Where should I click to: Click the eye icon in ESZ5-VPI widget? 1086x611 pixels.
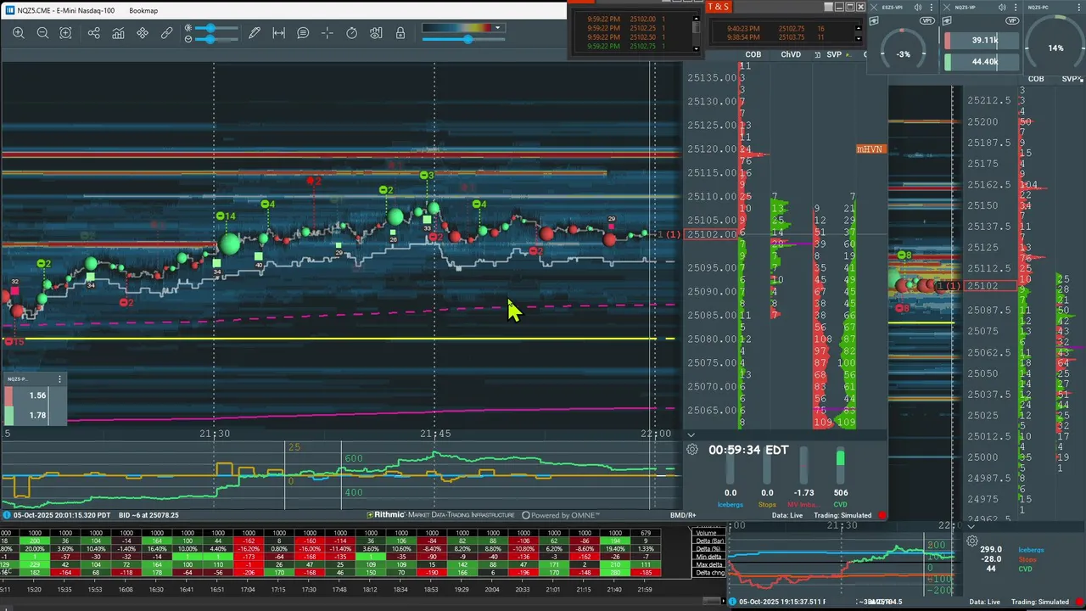pyautogui.click(x=874, y=21)
